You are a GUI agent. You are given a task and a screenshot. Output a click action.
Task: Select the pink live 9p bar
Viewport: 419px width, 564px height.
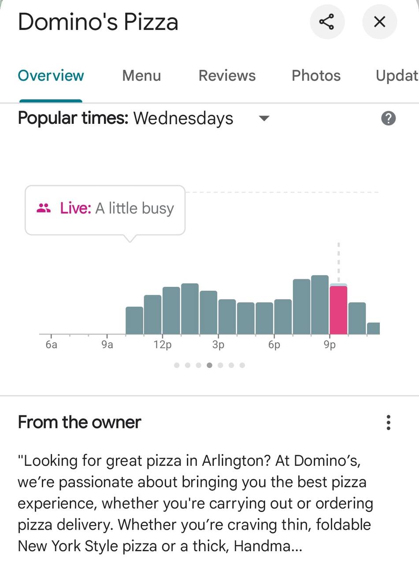tap(338, 310)
